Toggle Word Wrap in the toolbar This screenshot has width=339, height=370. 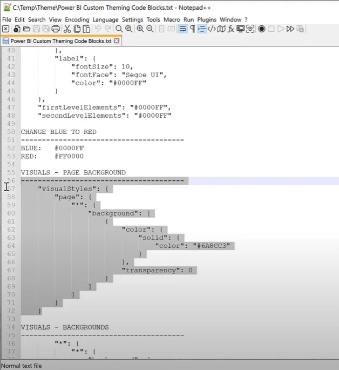[x=182, y=29]
